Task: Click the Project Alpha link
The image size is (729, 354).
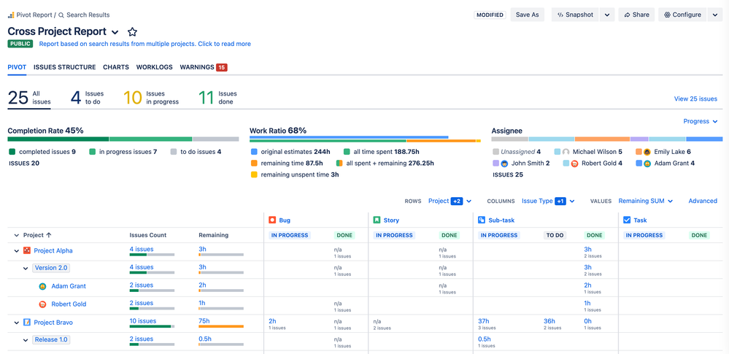Action: [x=53, y=251]
